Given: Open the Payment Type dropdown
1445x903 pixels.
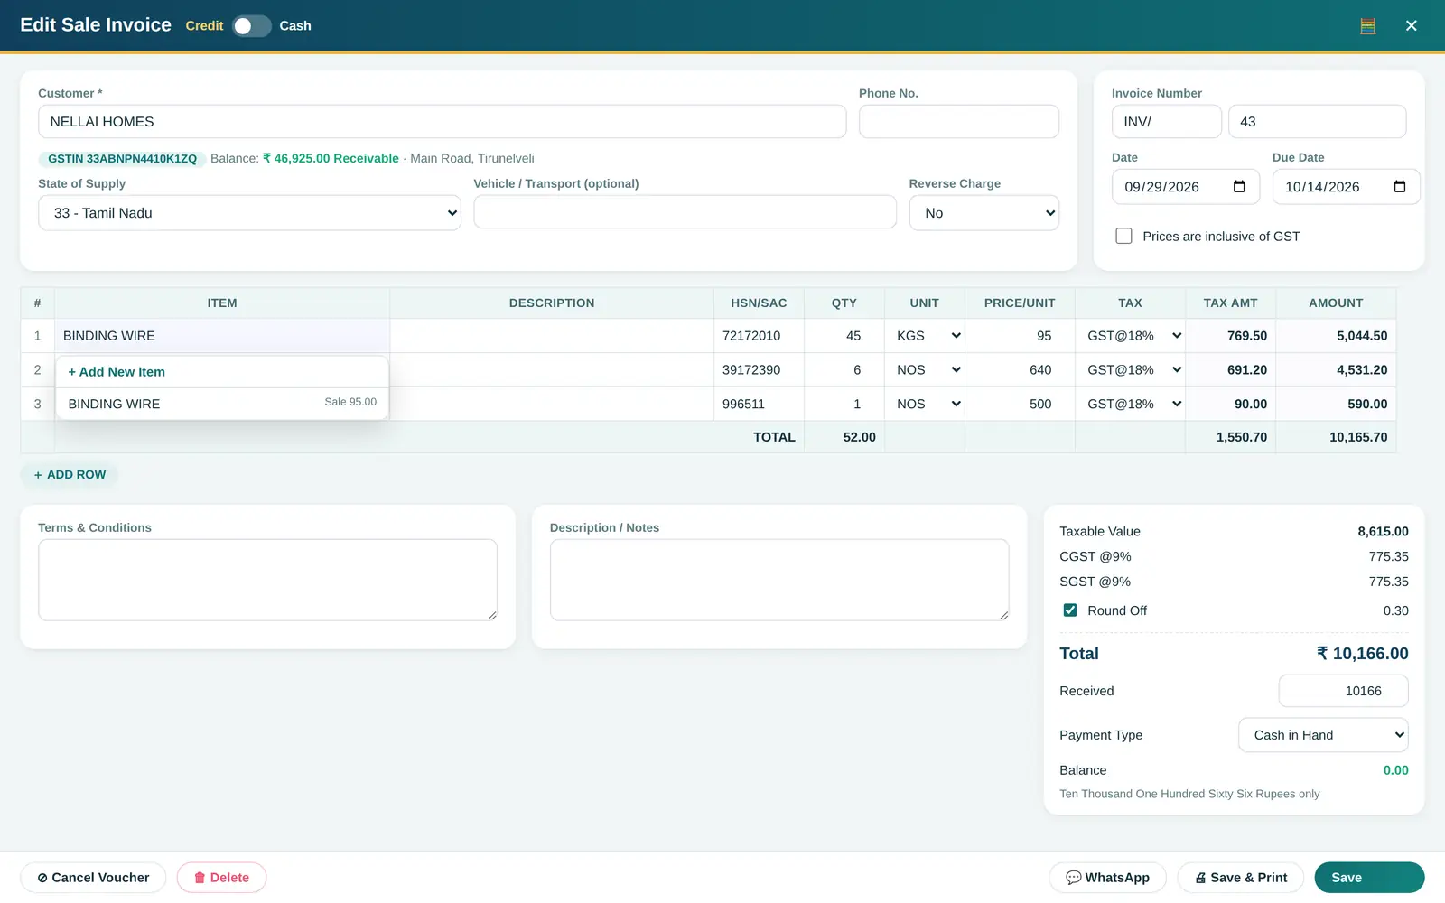Looking at the screenshot, I should 1323,735.
